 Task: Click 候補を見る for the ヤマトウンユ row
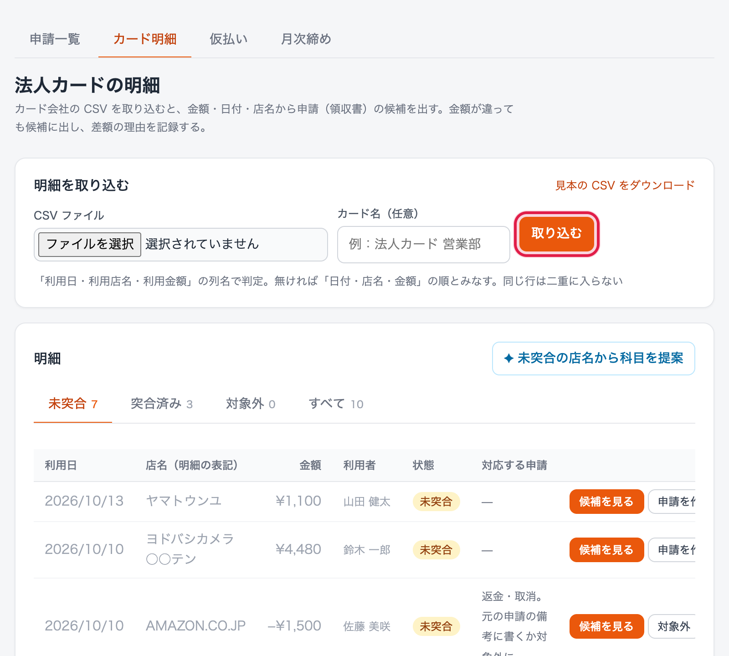click(x=606, y=502)
